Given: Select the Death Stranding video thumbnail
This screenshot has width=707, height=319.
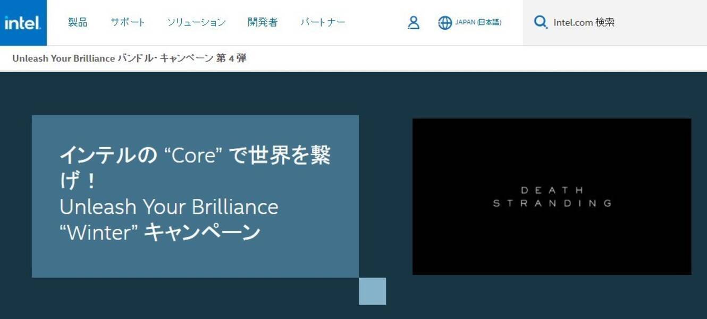Looking at the screenshot, I should [553, 196].
